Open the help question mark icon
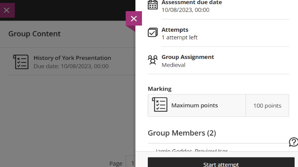 point(293,142)
